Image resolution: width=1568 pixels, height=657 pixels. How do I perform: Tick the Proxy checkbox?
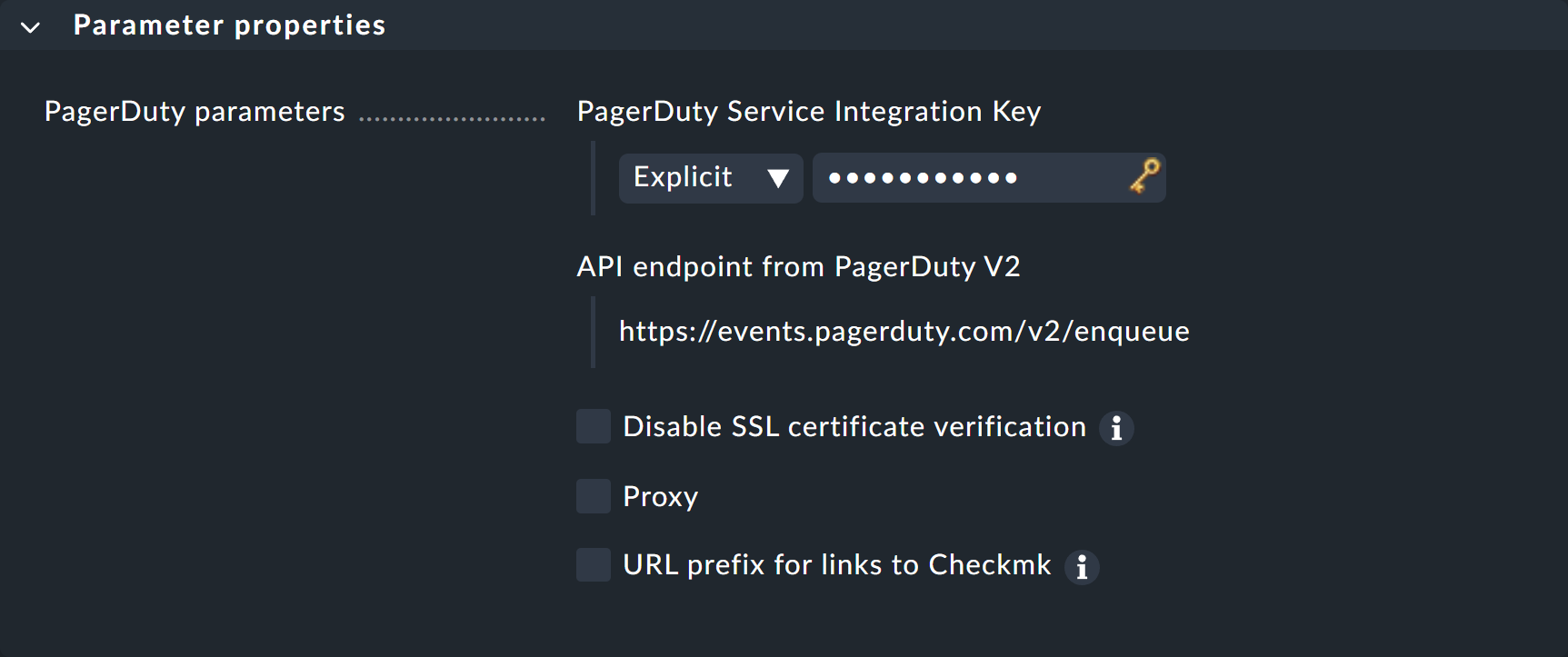pyautogui.click(x=594, y=496)
